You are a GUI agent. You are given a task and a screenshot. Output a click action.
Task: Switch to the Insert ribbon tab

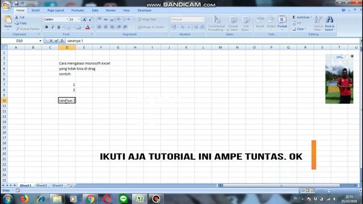coord(35,10)
